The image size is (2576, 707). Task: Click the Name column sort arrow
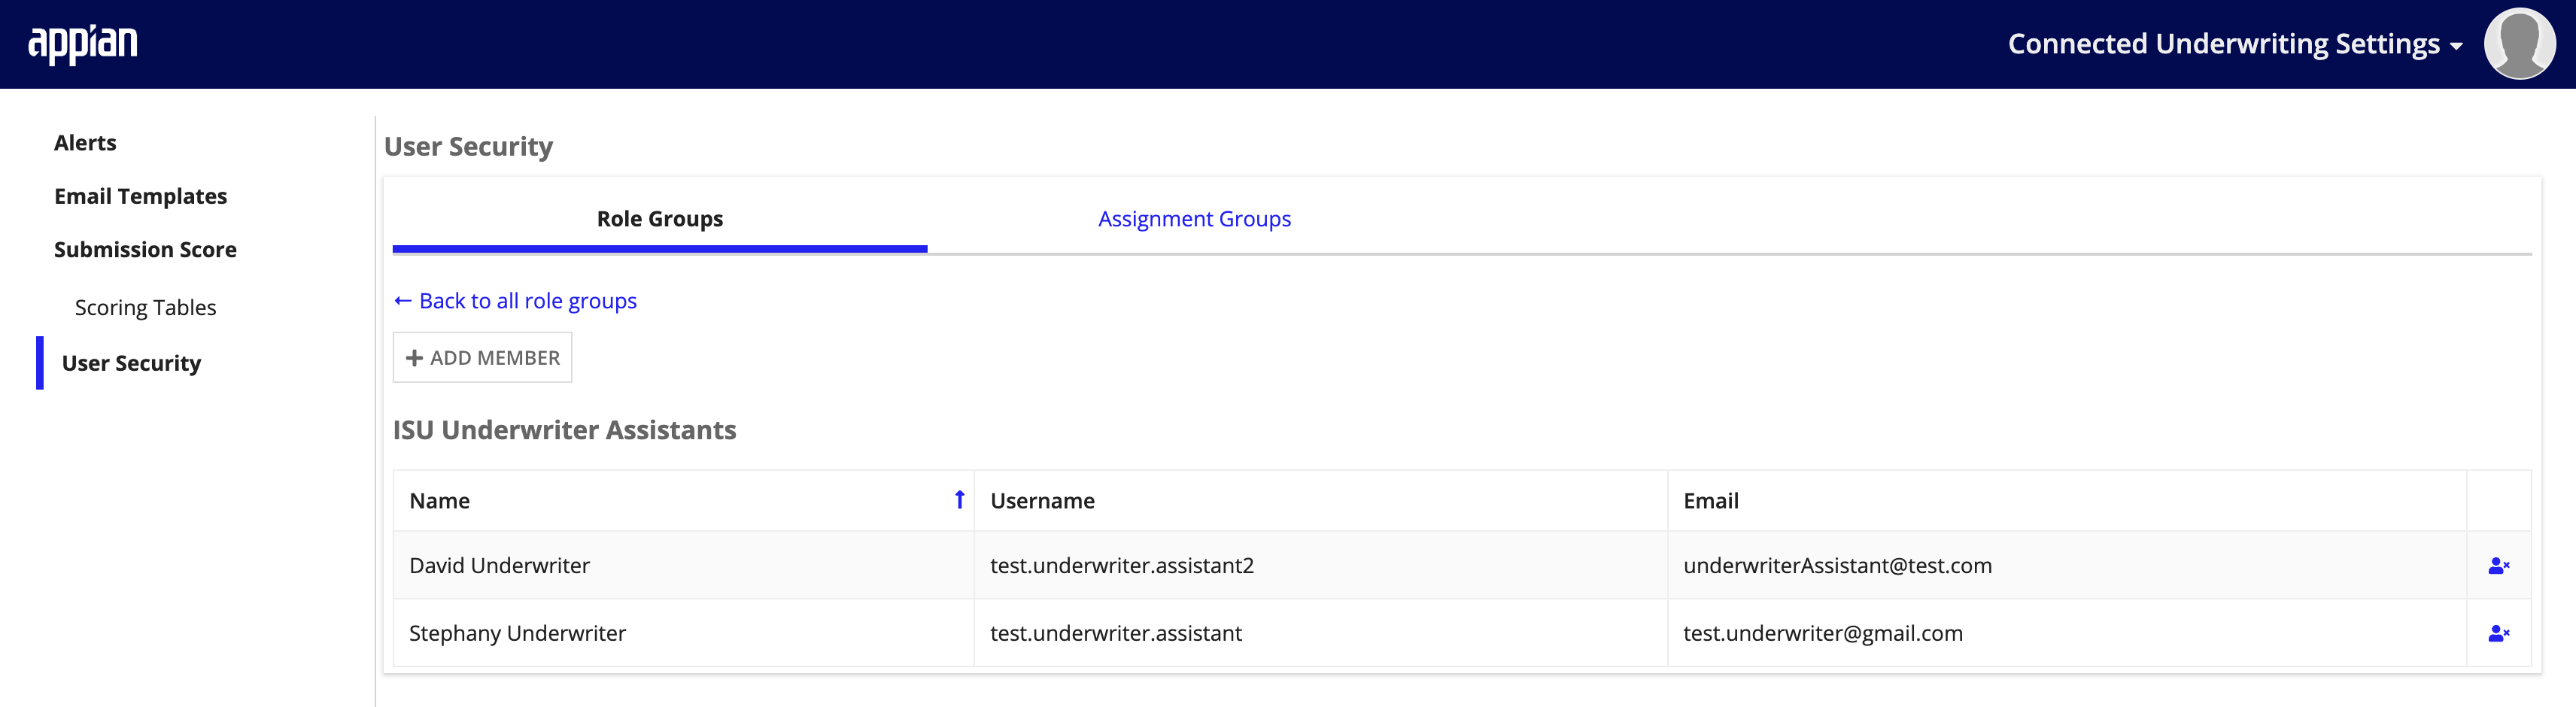point(959,500)
